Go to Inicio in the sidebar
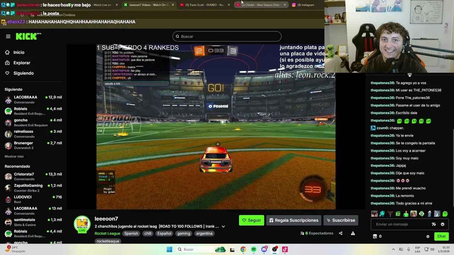Viewport: 454px width, 255px height. 19,52
